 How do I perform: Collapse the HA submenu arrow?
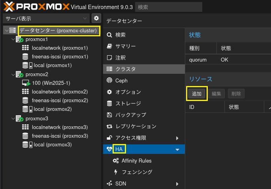point(177,150)
